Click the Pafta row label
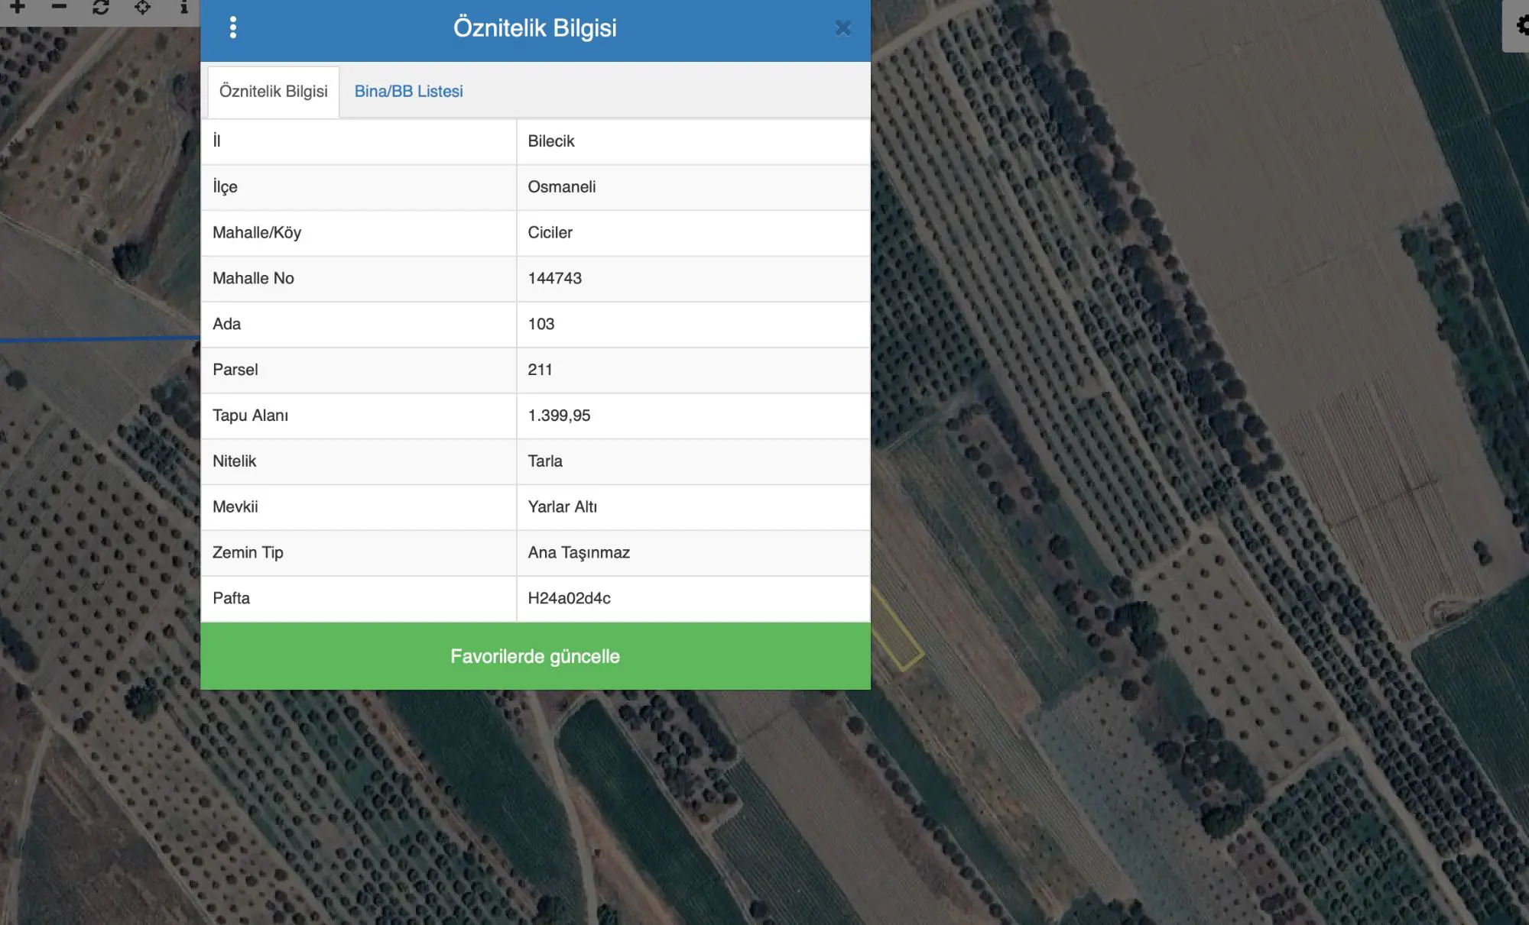Screen dimensions: 1529x925 click(231, 598)
